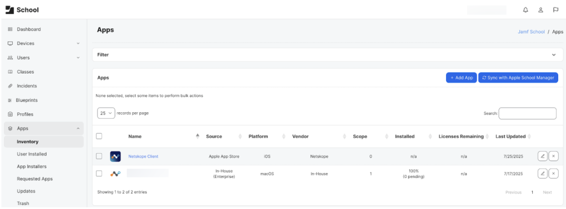The height and width of the screenshot is (209, 566).
Task: Click the macOS In-House app icon thumbnail
Action: [116, 174]
